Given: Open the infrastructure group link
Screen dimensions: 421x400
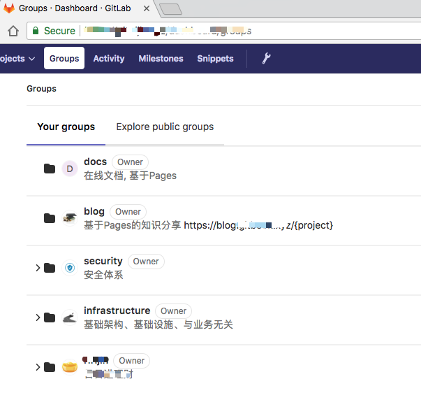Looking at the screenshot, I should tap(117, 310).
